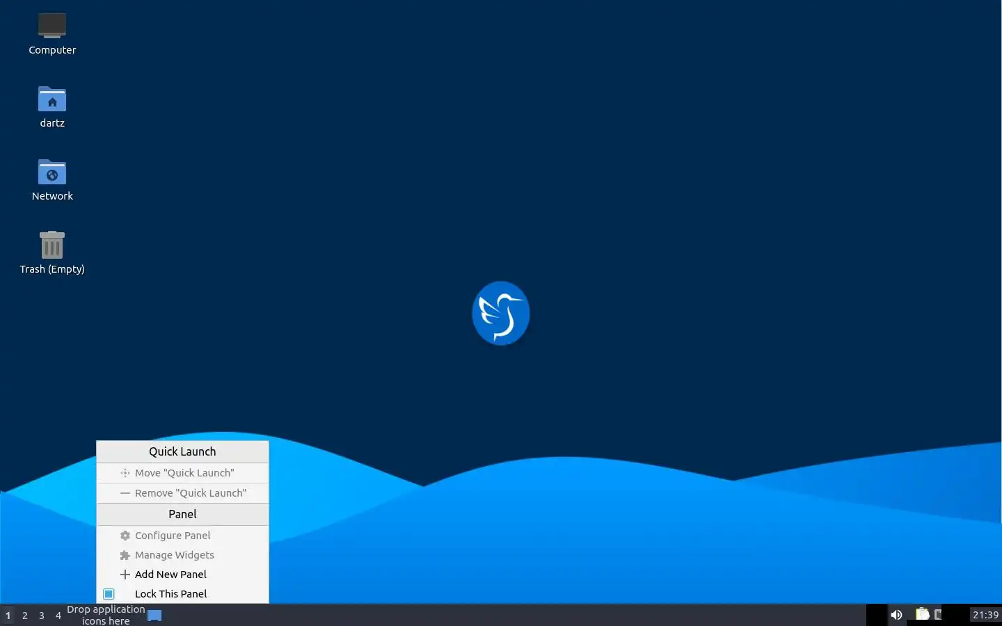Choose Remove "Quick Launch" menu entry
The width and height of the screenshot is (1002, 626).
click(182, 493)
